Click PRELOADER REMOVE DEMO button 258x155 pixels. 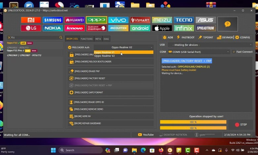tap(111, 109)
